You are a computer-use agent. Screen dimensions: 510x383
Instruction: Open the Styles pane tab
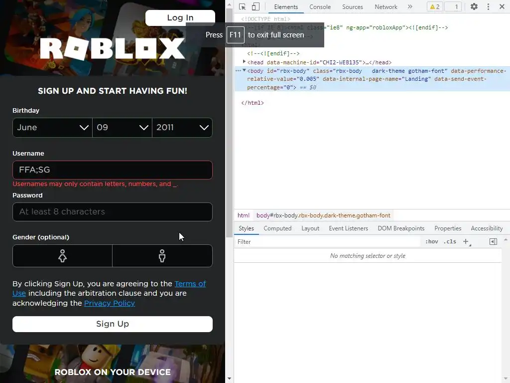[x=246, y=228]
